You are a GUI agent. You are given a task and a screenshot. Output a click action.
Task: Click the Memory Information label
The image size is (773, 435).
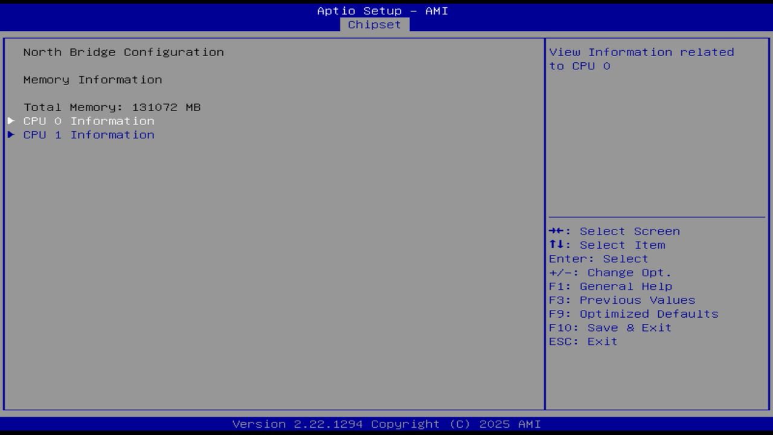click(92, 80)
